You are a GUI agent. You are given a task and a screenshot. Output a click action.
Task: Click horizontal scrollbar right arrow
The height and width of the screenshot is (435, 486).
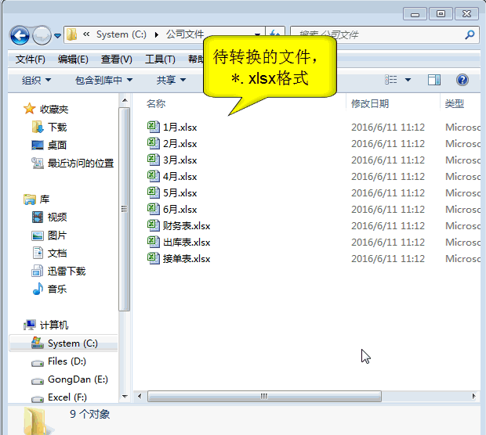[473, 396]
